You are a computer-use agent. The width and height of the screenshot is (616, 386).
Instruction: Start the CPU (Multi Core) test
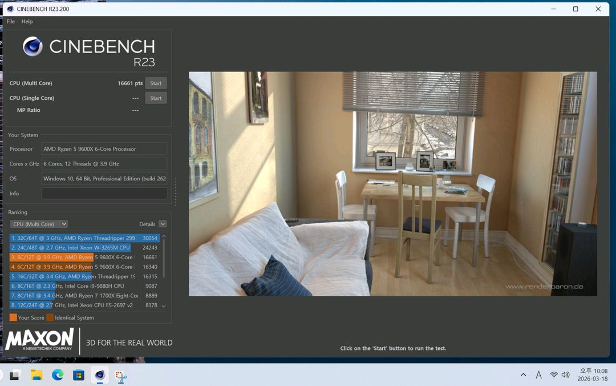click(156, 83)
